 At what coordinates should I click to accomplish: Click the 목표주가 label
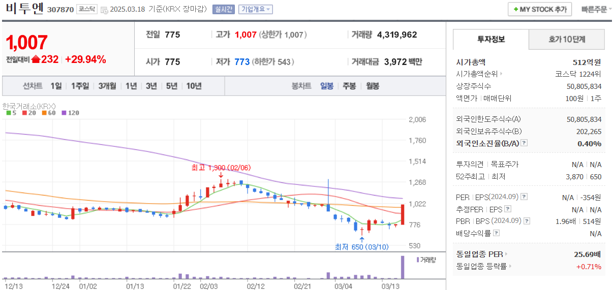point(505,165)
